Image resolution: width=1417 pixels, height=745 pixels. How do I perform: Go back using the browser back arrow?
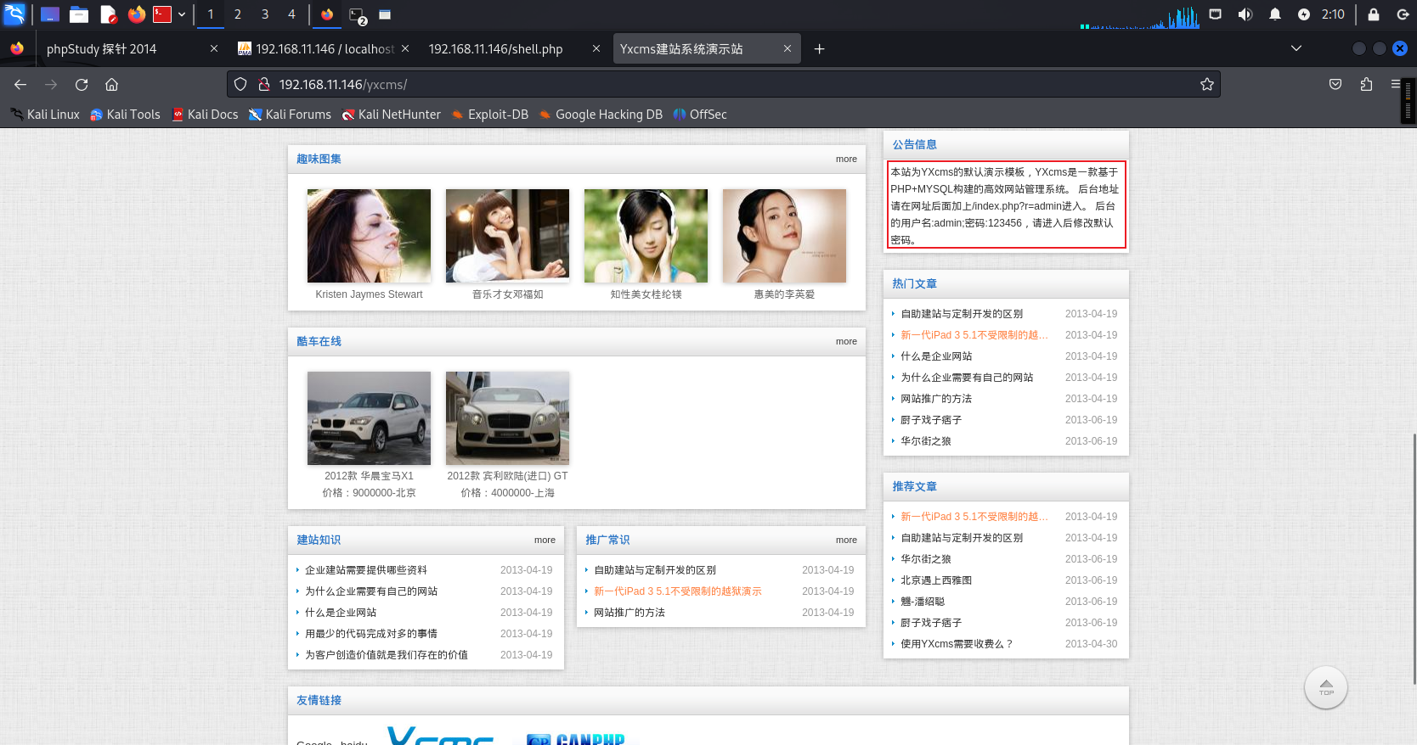20,84
